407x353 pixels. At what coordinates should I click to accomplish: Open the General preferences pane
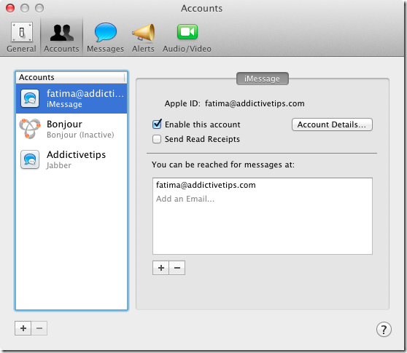pos(22,37)
